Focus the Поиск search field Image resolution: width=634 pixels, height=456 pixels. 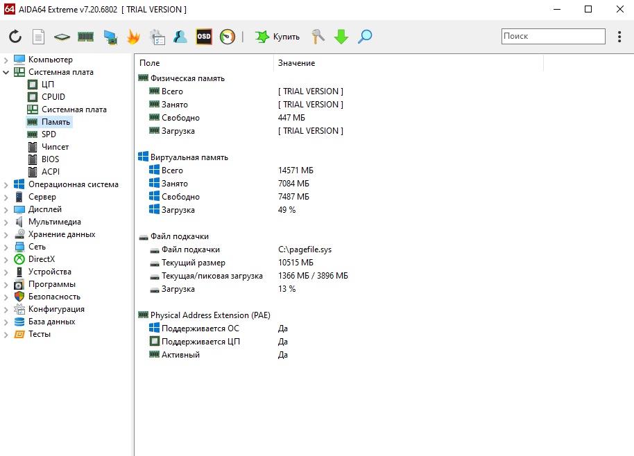pyautogui.click(x=553, y=36)
